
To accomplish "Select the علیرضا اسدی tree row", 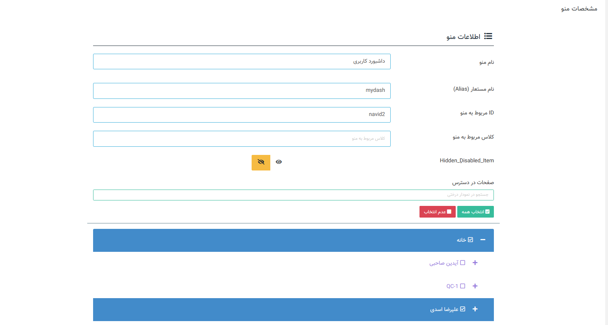I will [x=448, y=309].
